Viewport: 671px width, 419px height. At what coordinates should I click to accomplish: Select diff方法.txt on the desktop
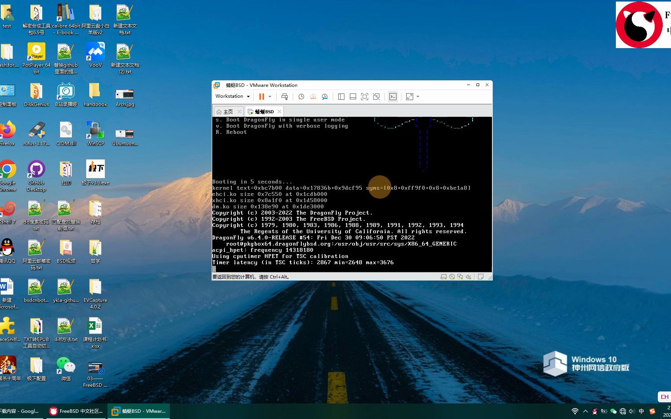(66, 329)
